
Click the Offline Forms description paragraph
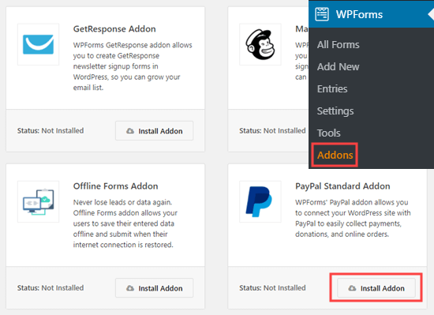pos(125,223)
